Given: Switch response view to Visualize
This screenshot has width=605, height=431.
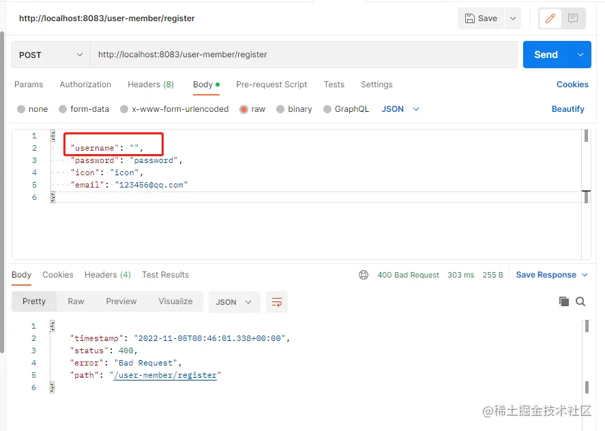Looking at the screenshot, I should 175,301.
